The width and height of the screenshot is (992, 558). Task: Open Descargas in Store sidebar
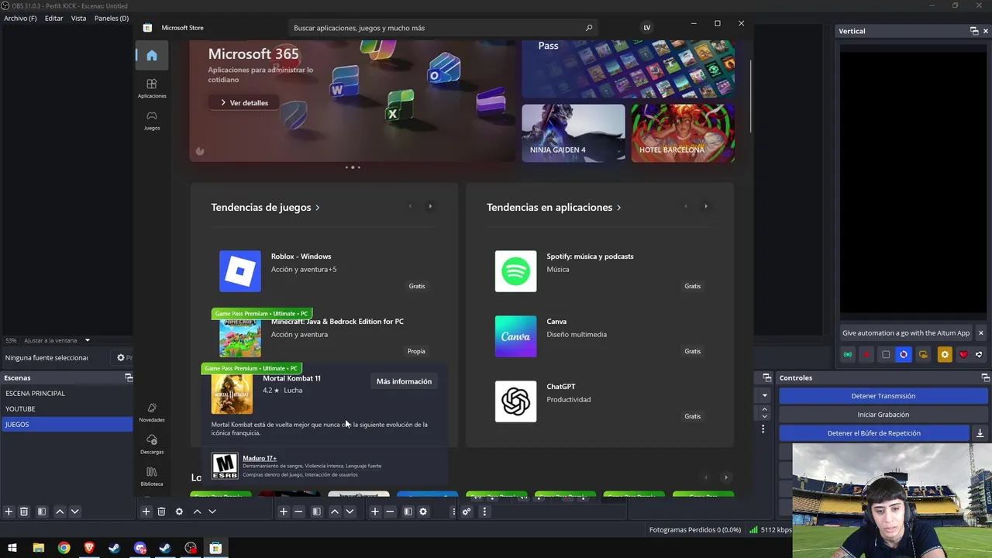(152, 444)
